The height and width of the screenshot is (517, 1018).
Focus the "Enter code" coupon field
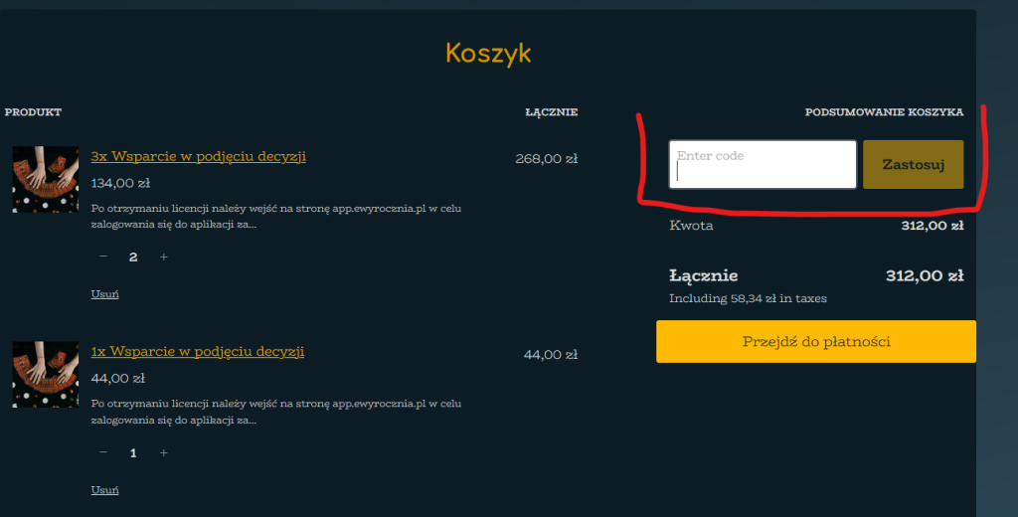(763, 165)
